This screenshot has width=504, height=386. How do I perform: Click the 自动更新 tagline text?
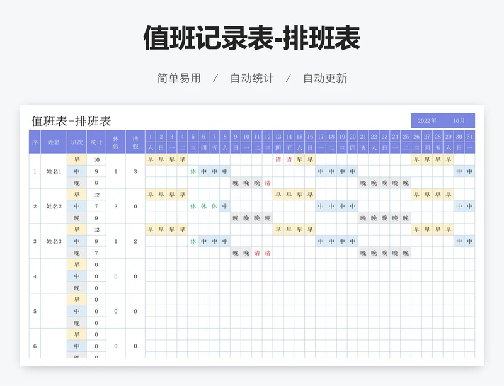click(325, 79)
